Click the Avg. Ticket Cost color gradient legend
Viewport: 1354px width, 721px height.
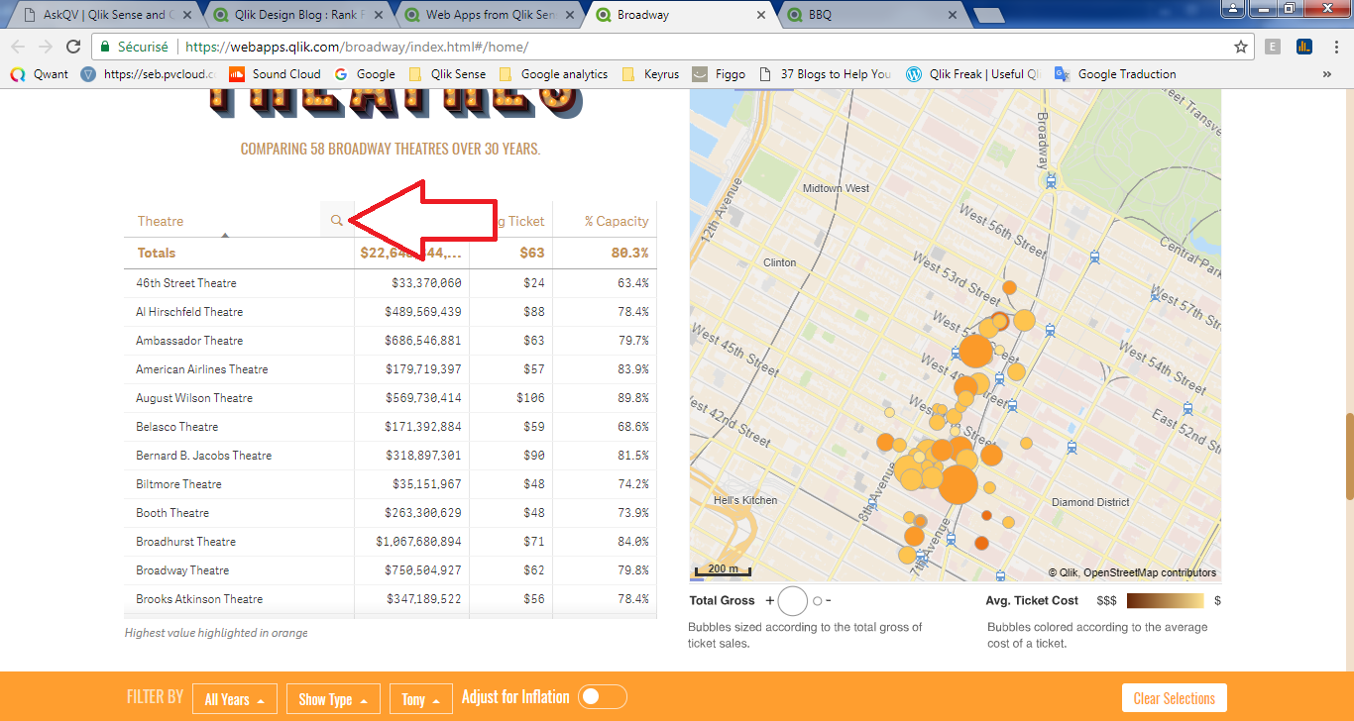click(1168, 600)
